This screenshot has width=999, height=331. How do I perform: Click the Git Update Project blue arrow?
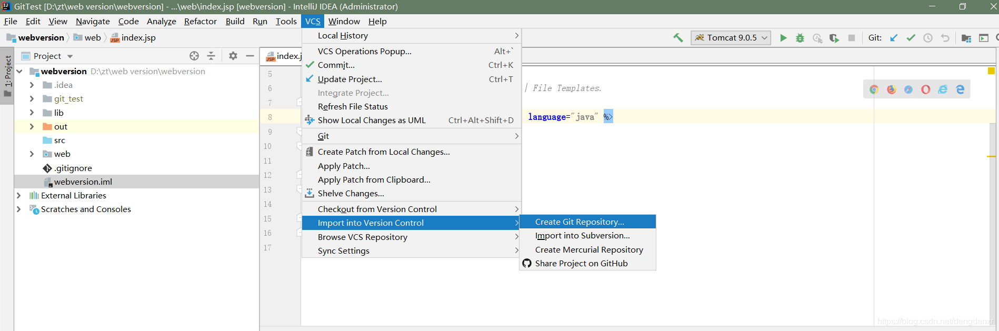click(894, 38)
